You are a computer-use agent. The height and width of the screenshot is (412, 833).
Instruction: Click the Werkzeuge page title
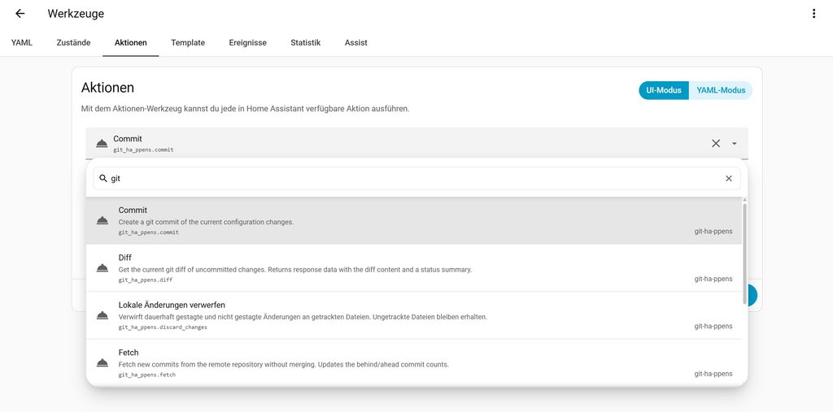click(x=76, y=14)
